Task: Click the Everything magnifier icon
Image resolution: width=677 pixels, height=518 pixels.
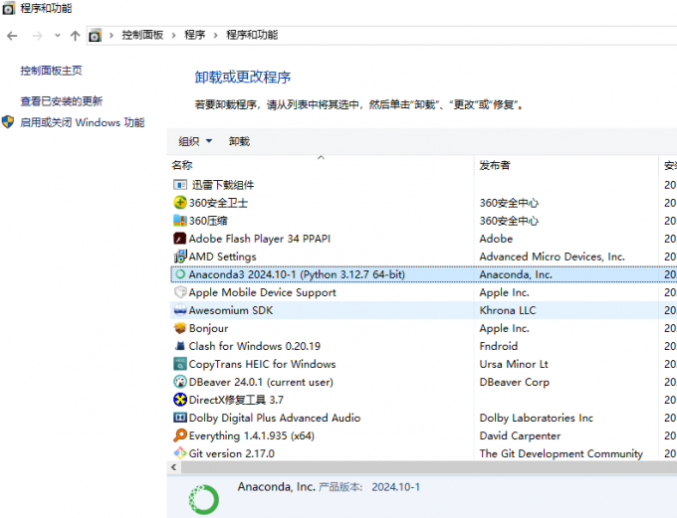Action: (x=180, y=435)
